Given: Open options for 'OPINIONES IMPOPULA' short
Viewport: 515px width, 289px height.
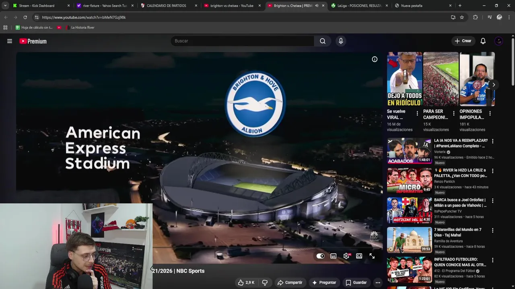Looking at the screenshot, I should [x=490, y=114].
